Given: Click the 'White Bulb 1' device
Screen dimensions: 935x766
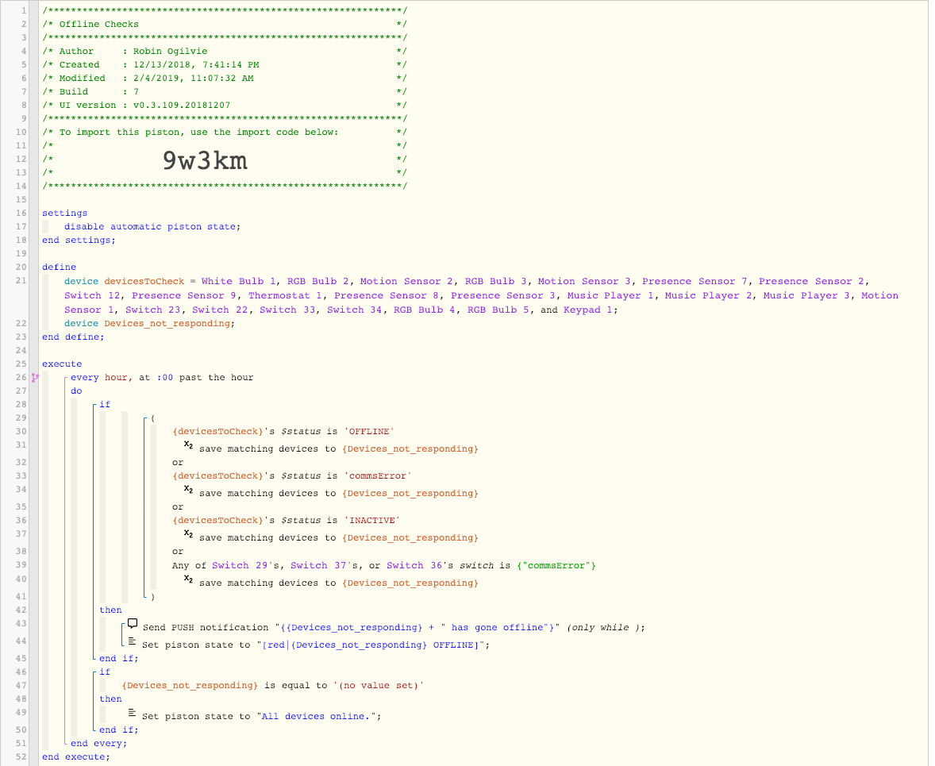Looking at the screenshot, I should [x=239, y=282].
